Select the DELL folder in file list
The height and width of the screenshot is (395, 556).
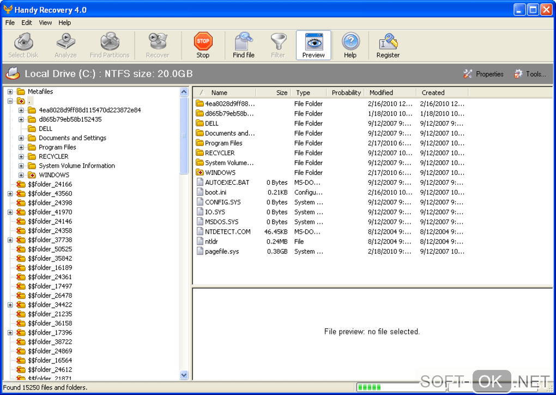211,123
